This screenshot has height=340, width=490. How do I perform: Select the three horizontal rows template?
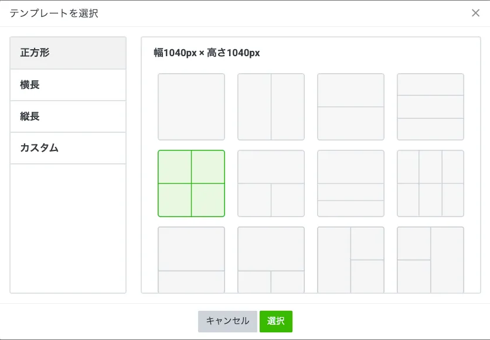(430, 107)
